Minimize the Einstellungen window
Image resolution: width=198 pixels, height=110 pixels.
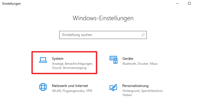coord(177,4)
